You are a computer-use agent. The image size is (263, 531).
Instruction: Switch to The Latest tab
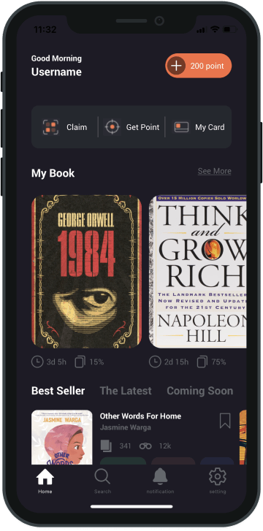click(126, 391)
